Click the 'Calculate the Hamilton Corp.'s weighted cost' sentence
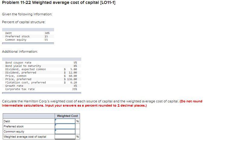The image size is (247, 156). click(x=90, y=101)
